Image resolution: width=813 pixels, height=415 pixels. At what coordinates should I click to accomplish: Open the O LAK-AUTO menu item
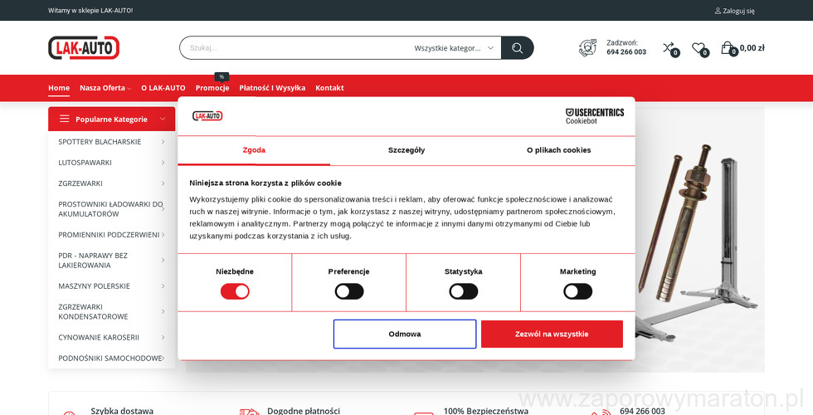coord(163,88)
